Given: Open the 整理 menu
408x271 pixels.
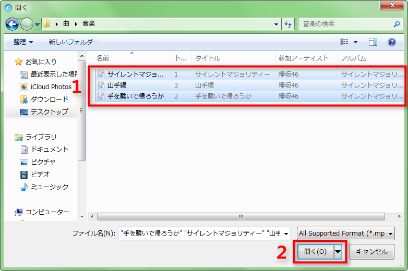Looking at the screenshot, I should pos(23,42).
